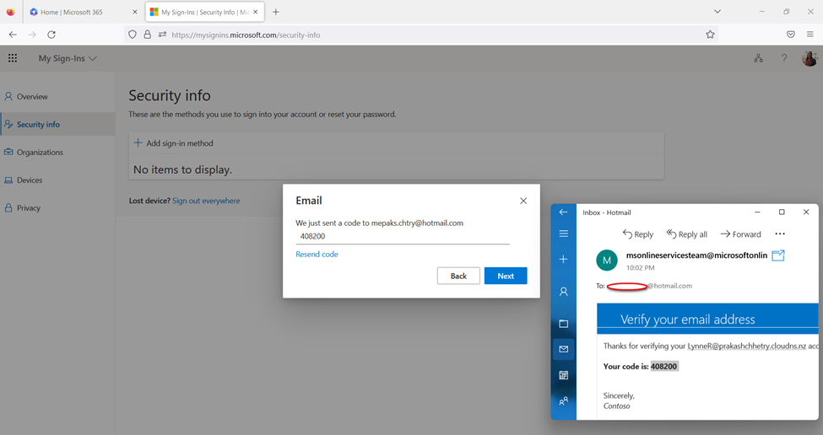Click the Next button in Email dialog
Screen dimensions: 823x435
[x=506, y=276]
